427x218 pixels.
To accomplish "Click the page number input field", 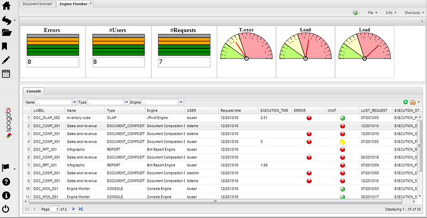I will click(x=55, y=209).
